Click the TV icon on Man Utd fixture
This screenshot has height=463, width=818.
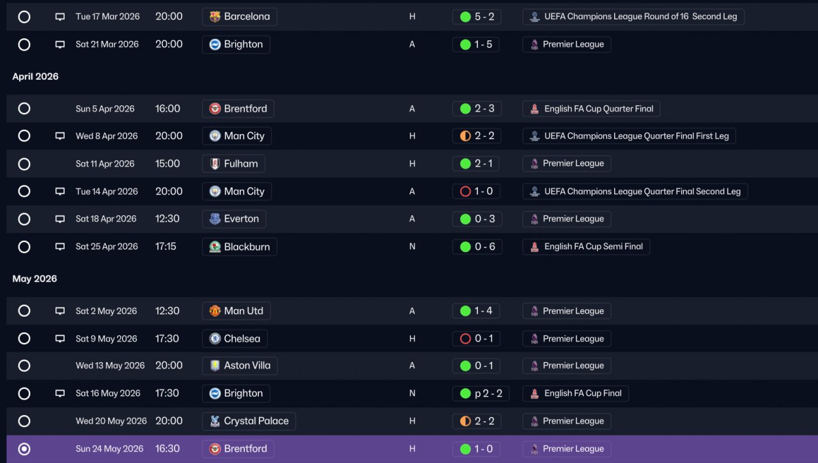click(x=60, y=311)
